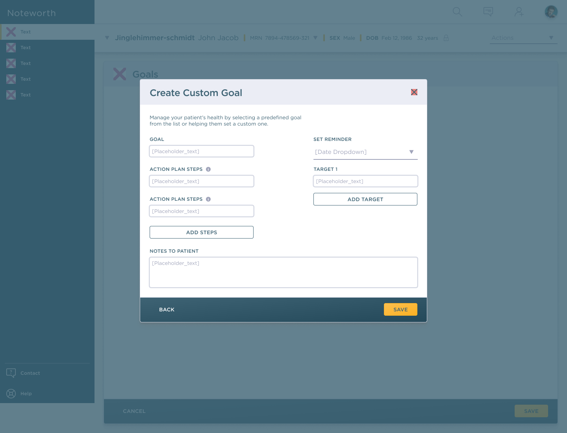Click the info icon beside second Action Plan Steps
This screenshot has height=433, width=567.
(208, 199)
